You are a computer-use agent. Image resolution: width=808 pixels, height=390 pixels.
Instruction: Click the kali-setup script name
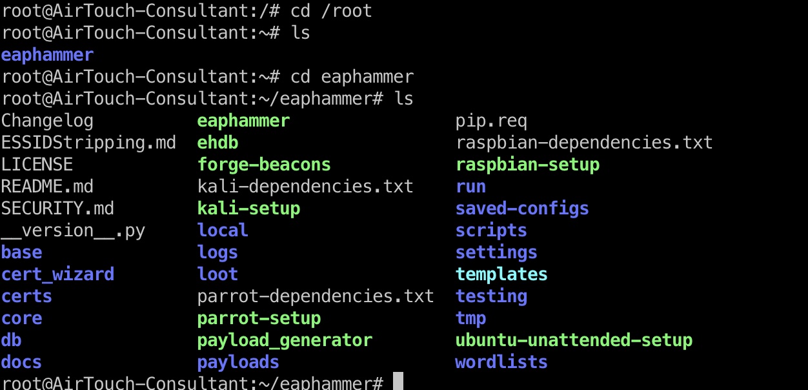[x=248, y=209]
